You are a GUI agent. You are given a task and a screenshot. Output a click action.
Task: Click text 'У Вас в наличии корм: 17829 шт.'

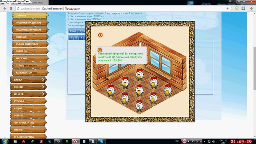86,16
